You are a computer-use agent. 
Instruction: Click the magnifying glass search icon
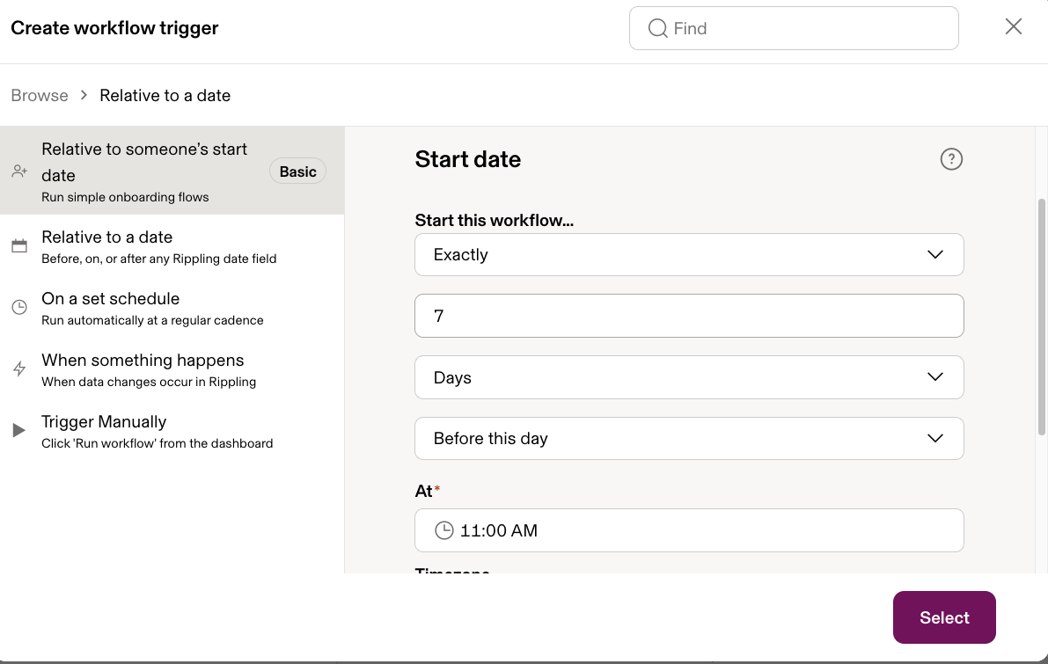pos(657,28)
